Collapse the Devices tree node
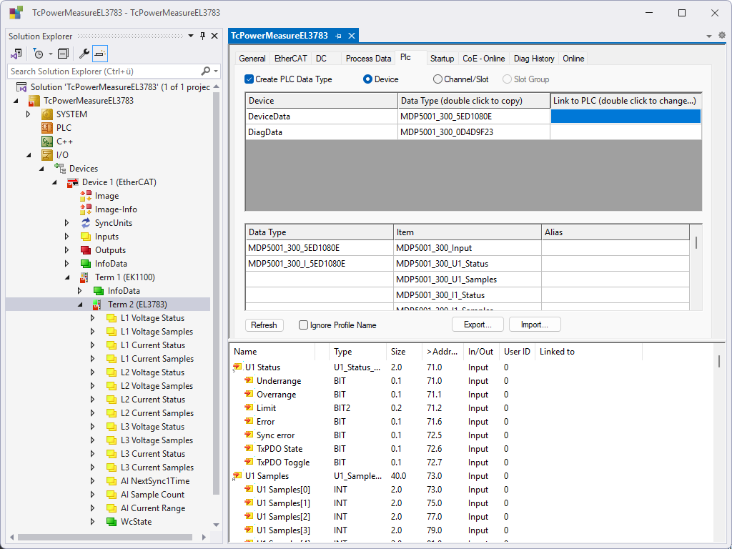 click(x=41, y=169)
